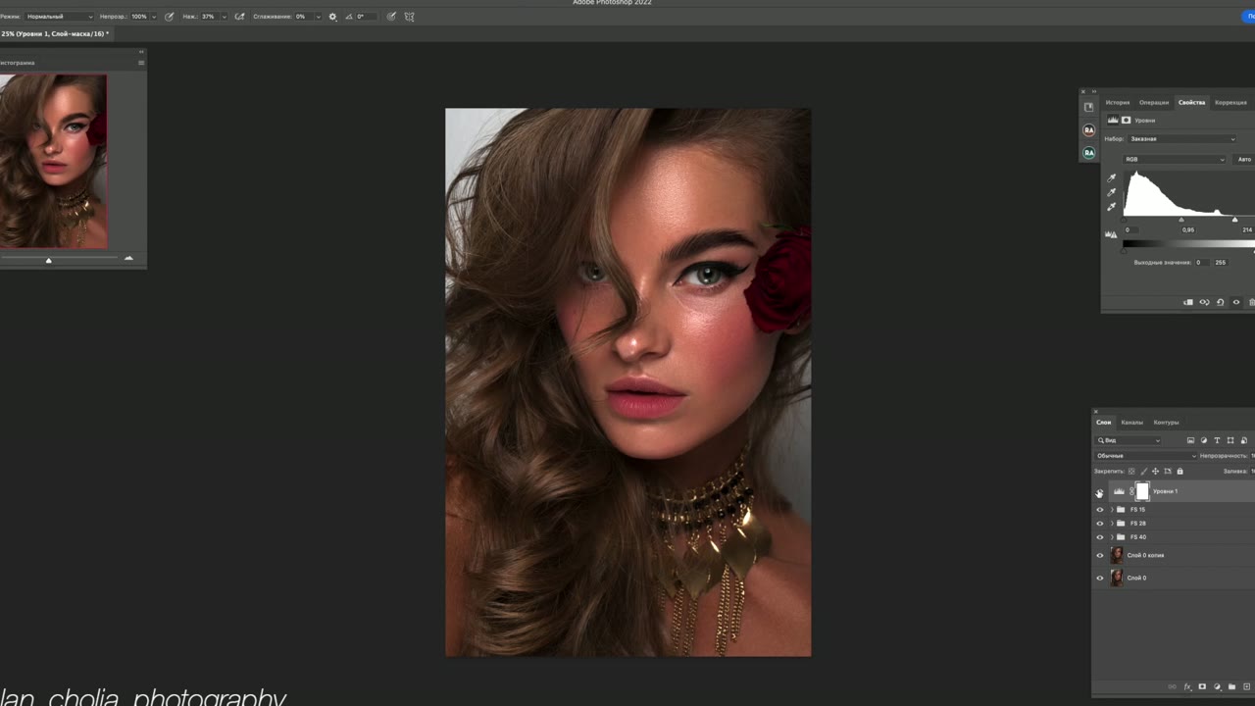The image size is (1255, 706).
Task: Click the histogram recalculation warning icon
Action: point(1111,234)
